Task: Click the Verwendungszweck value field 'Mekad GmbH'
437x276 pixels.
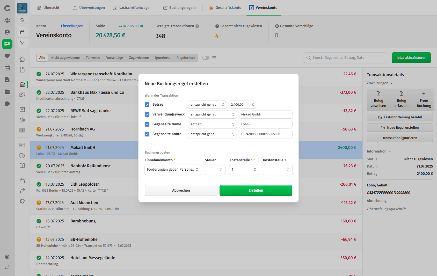Action: [266, 114]
